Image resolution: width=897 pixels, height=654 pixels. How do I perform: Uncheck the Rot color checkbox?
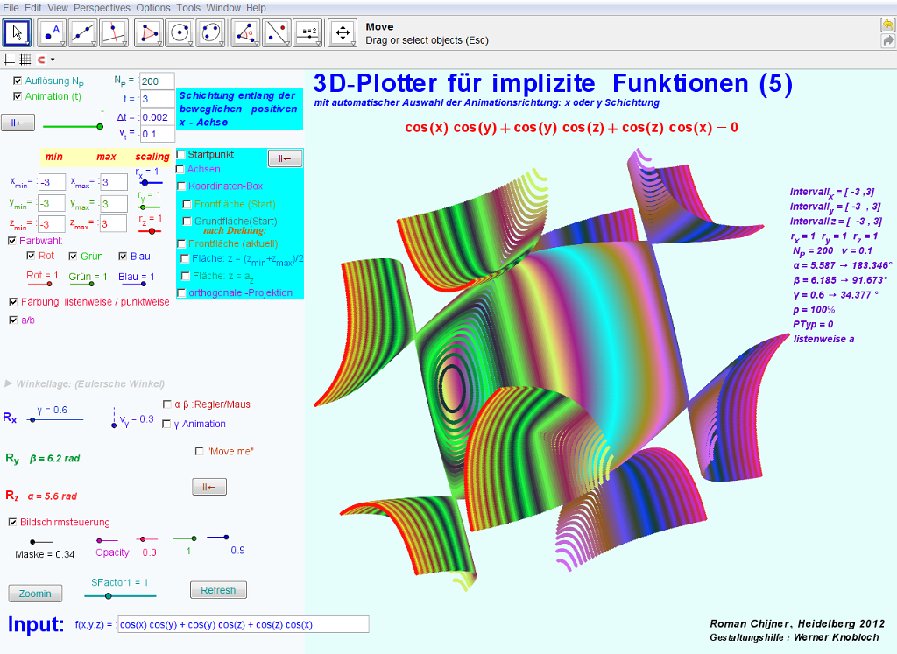pos(32,257)
